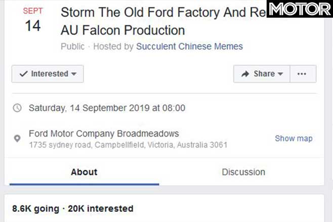Viewport: 333px width, 222px height.
Task: Click the MOTOR logo
Action: point(300,9)
